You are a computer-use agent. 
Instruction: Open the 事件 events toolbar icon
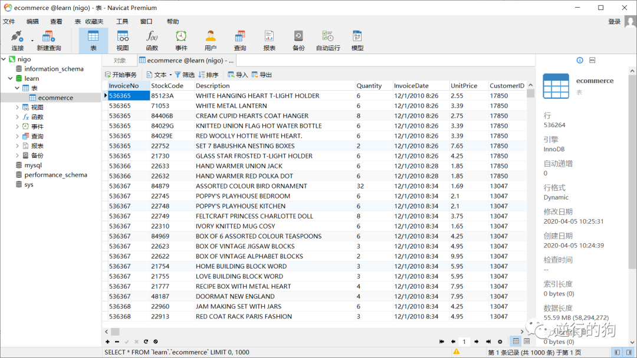coord(181,41)
